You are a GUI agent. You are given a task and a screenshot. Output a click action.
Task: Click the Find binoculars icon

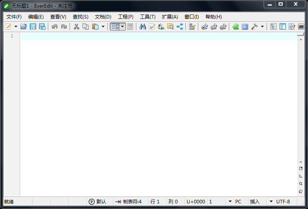(143, 27)
